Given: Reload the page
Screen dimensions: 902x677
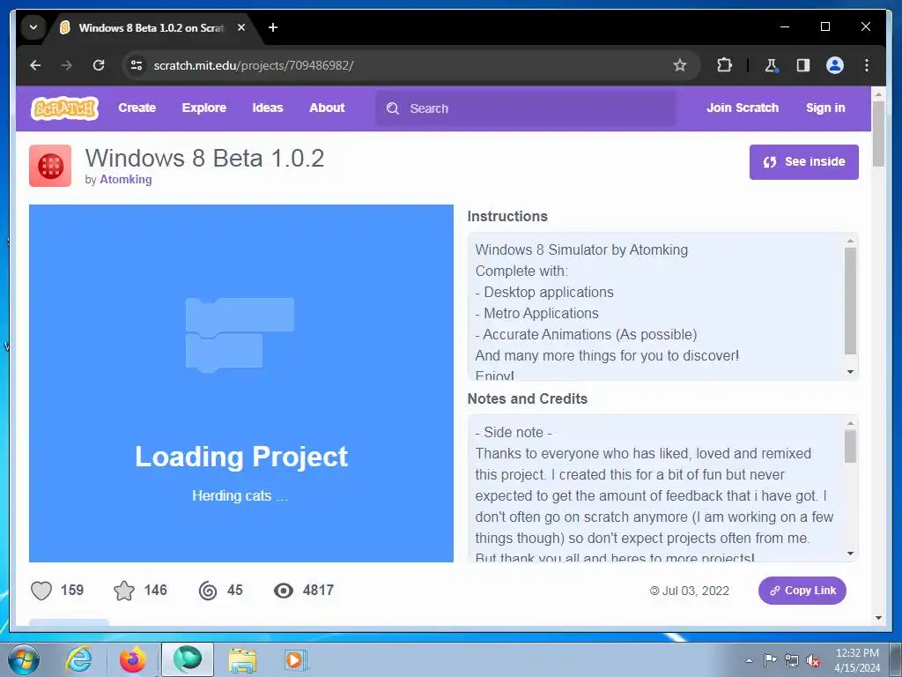Looking at the screenshot, I should point(99,65).
